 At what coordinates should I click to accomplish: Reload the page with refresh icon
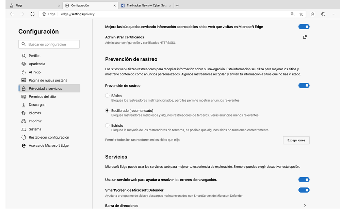tap(32, 14)
